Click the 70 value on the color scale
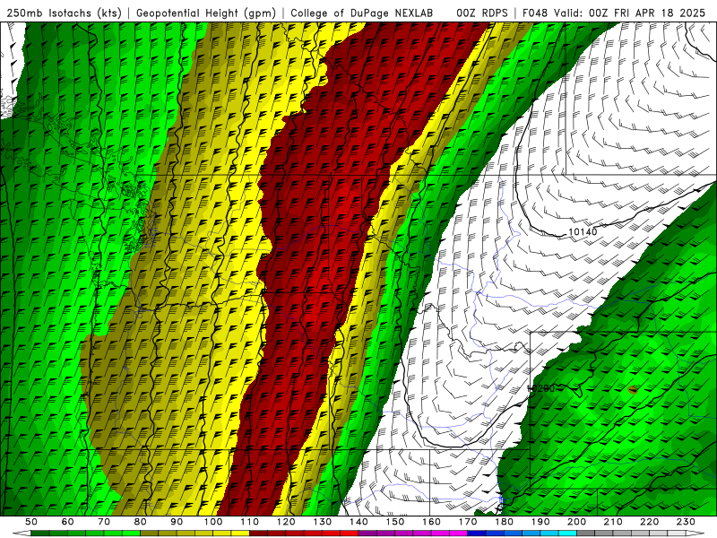This screenshot has width=717, height=538. [104, 522]
